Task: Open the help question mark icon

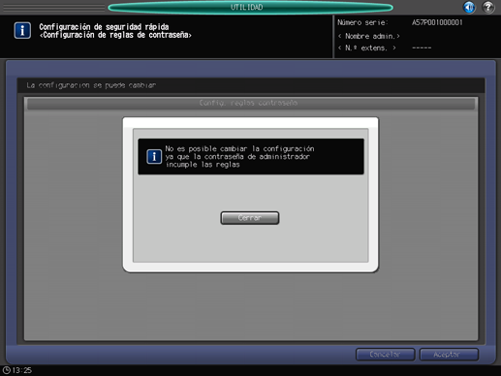Action: 488,7
